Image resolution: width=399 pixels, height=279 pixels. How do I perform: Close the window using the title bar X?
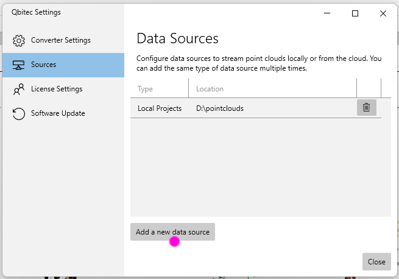(383, 13)
